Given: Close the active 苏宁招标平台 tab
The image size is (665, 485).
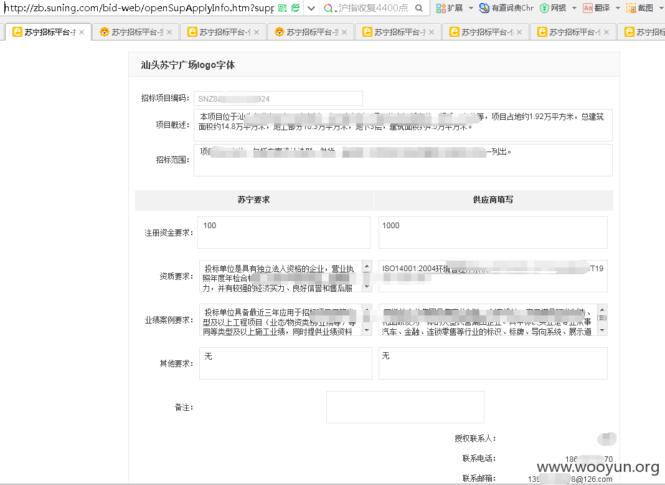Looking at the screenshot, I should click(x=82, y=32).
